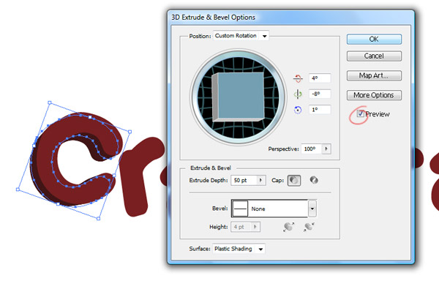439x281 pixels.
Task: Click the None bevel shape preview
Action: pyautogui.click(x=241, y=209)
